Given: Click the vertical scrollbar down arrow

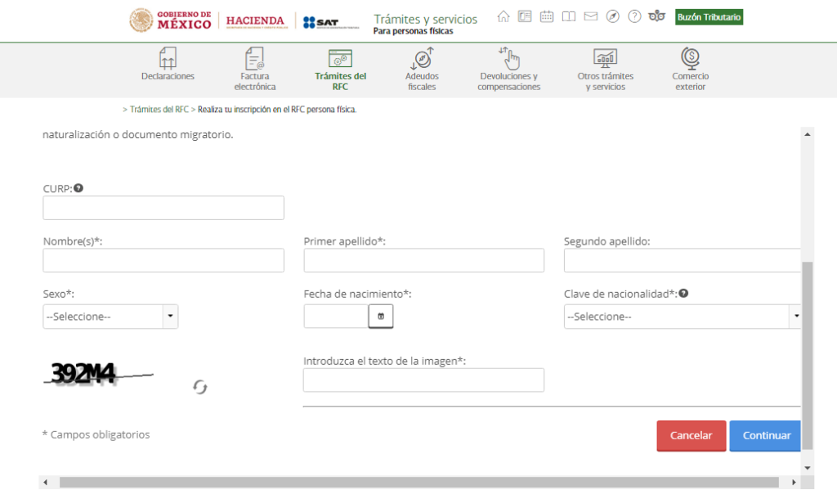Looking at the screenshot, I should tap(808, 468).
